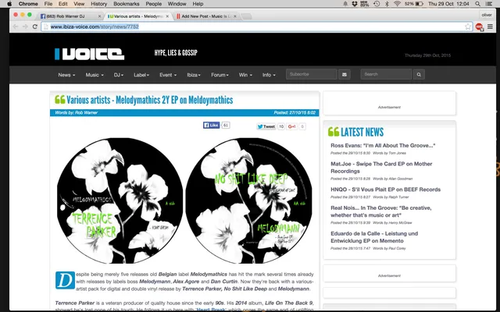Click the oliver profile button
The image size is (500, 312).
click(x=487, y=15)
